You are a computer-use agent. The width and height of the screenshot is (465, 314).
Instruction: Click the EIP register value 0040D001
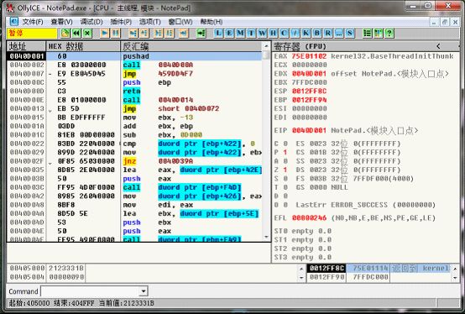pyautogui.click(x=309, y=130)
